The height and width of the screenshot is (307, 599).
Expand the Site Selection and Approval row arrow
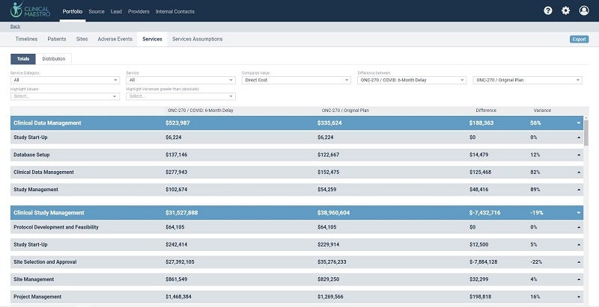point(578,262)
